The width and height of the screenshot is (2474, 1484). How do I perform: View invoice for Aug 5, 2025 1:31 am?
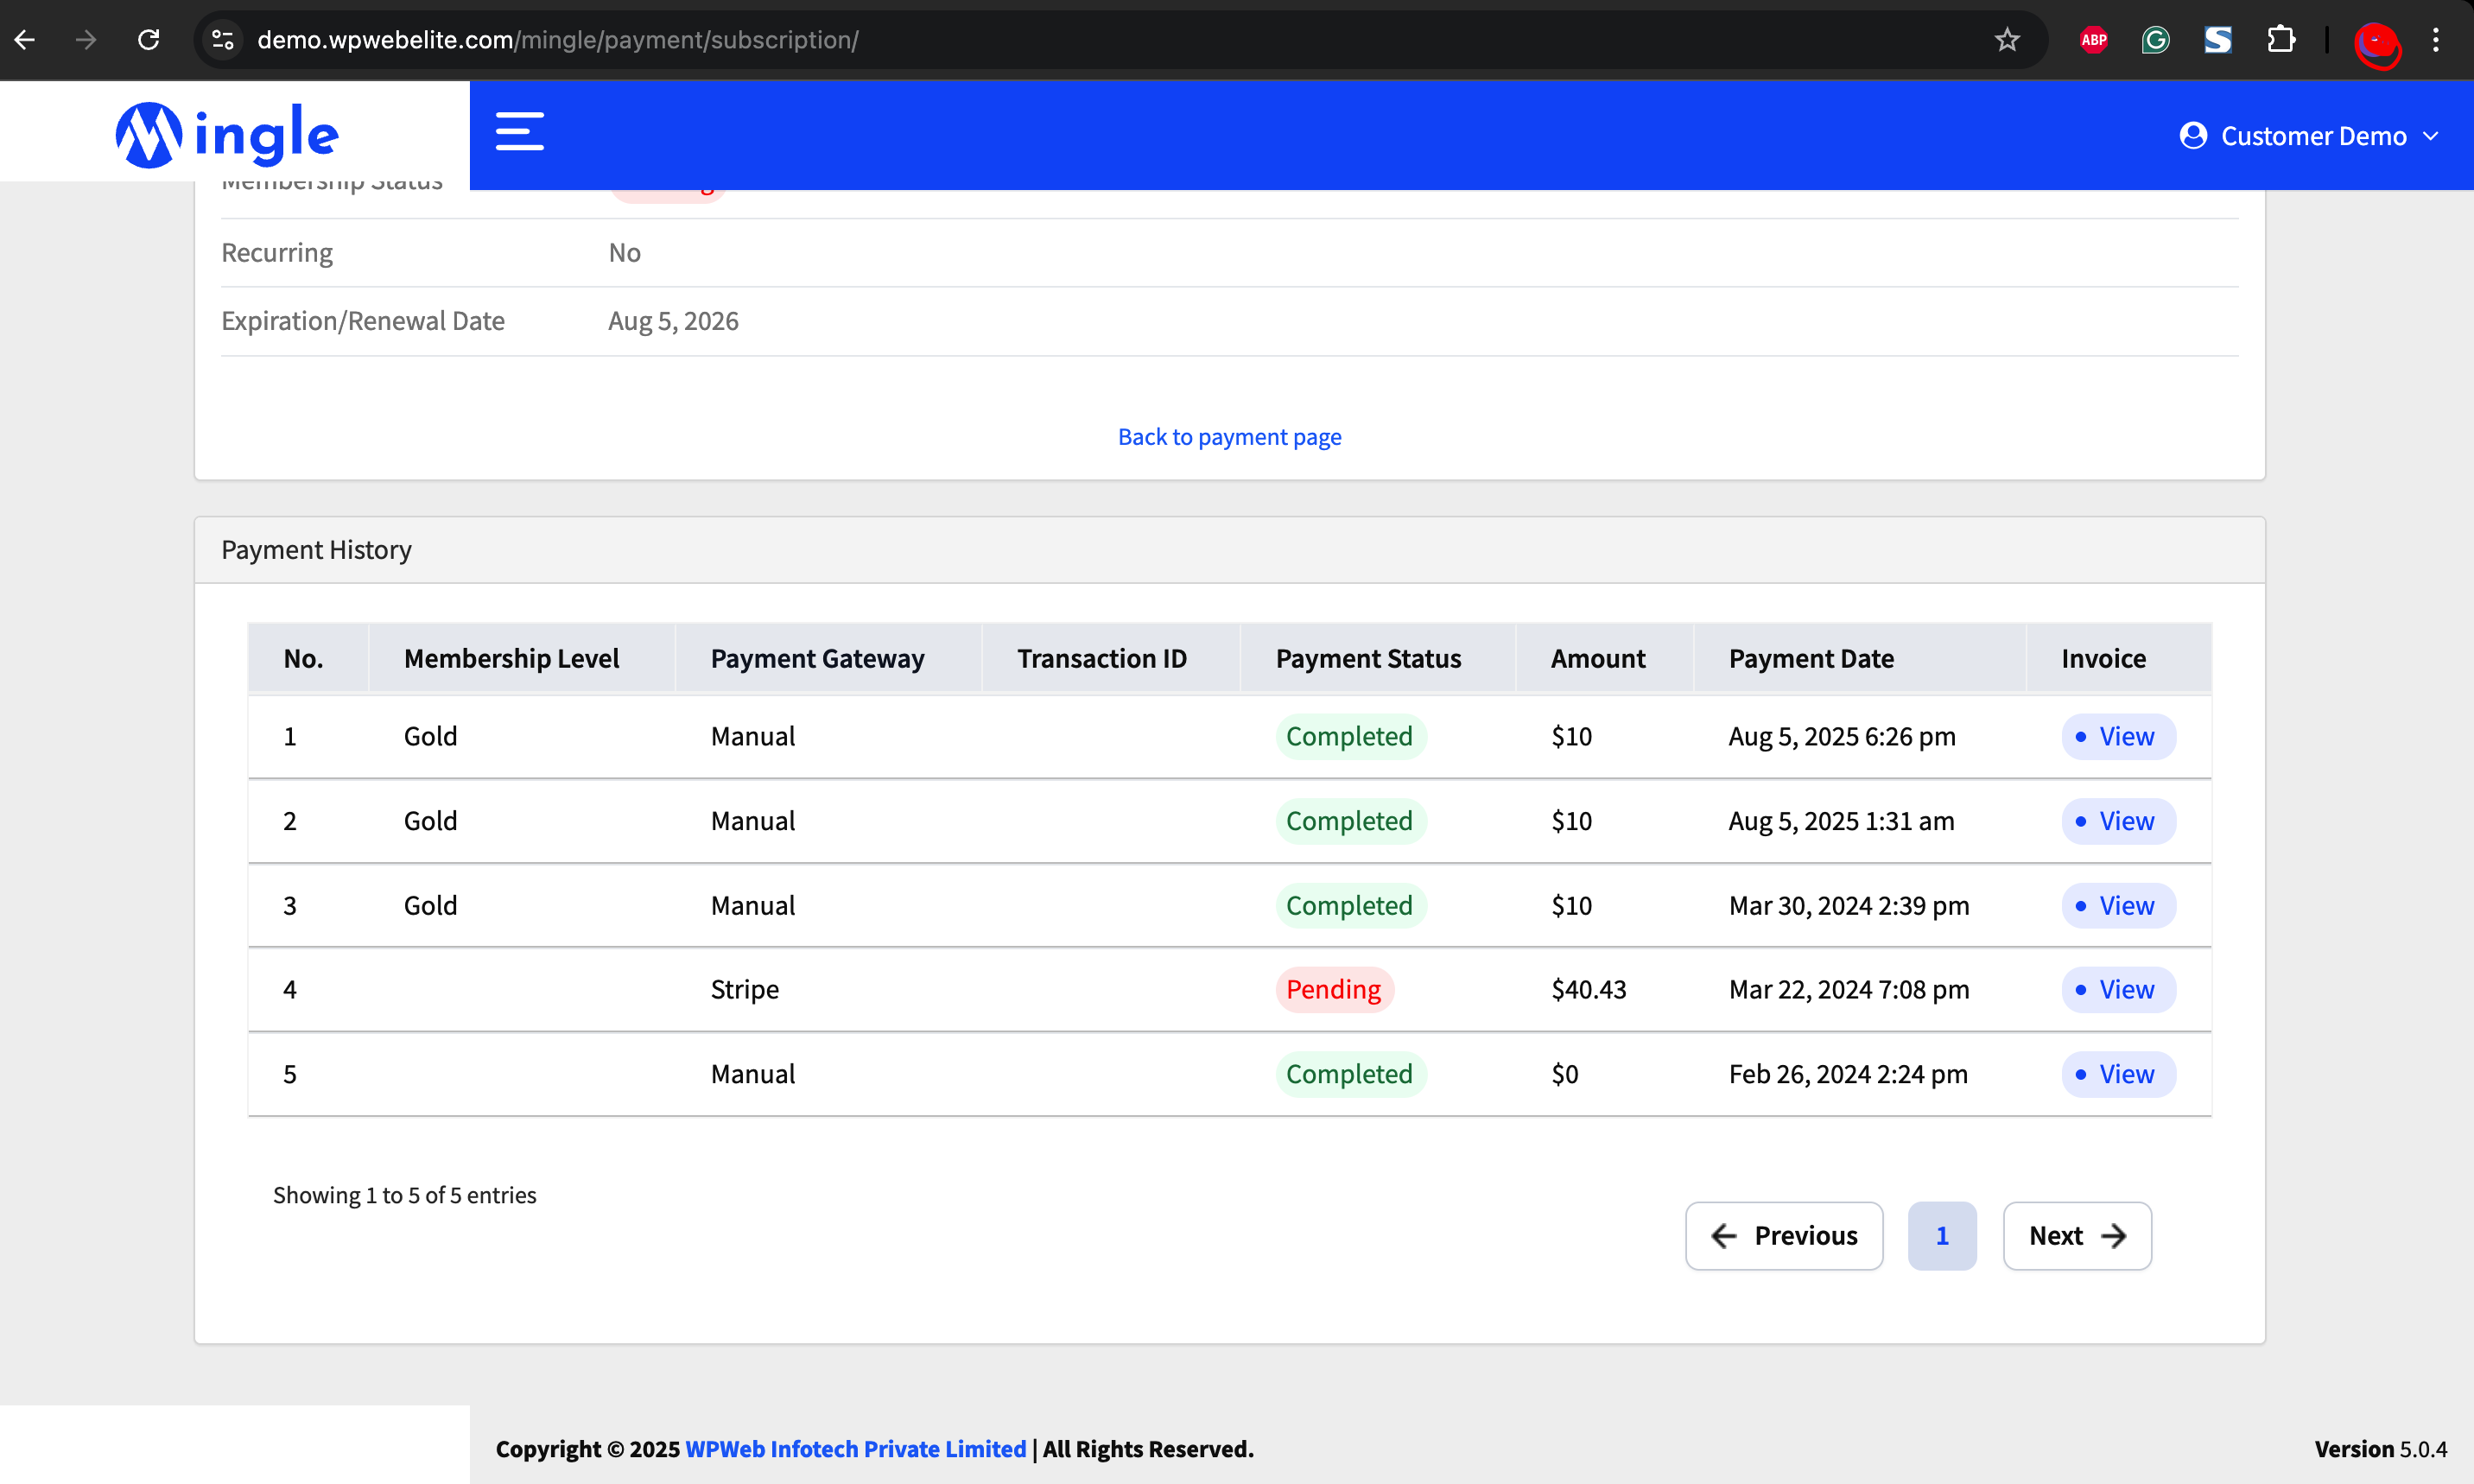(2118, 821)
